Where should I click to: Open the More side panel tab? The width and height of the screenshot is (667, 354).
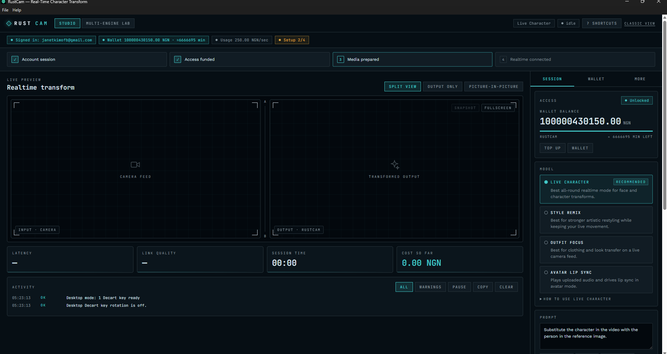(x=640, y=79)
